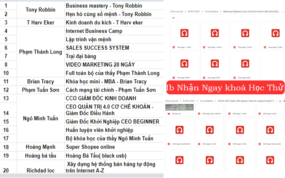
Task: Select cell CCO GIÁM ĐỐC KINH DOANH
Action: 114,98
